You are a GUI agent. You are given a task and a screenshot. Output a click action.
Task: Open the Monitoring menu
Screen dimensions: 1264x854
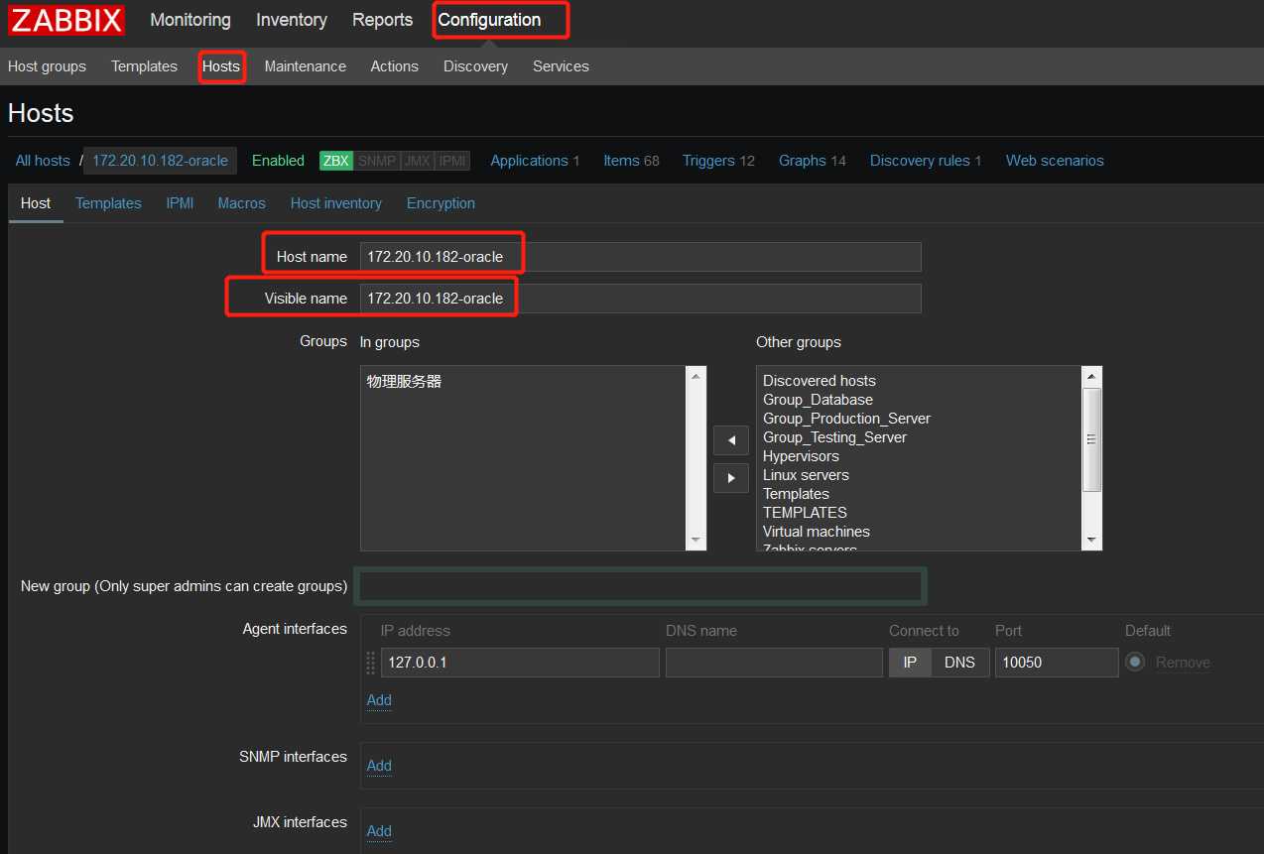pos(190,20)
